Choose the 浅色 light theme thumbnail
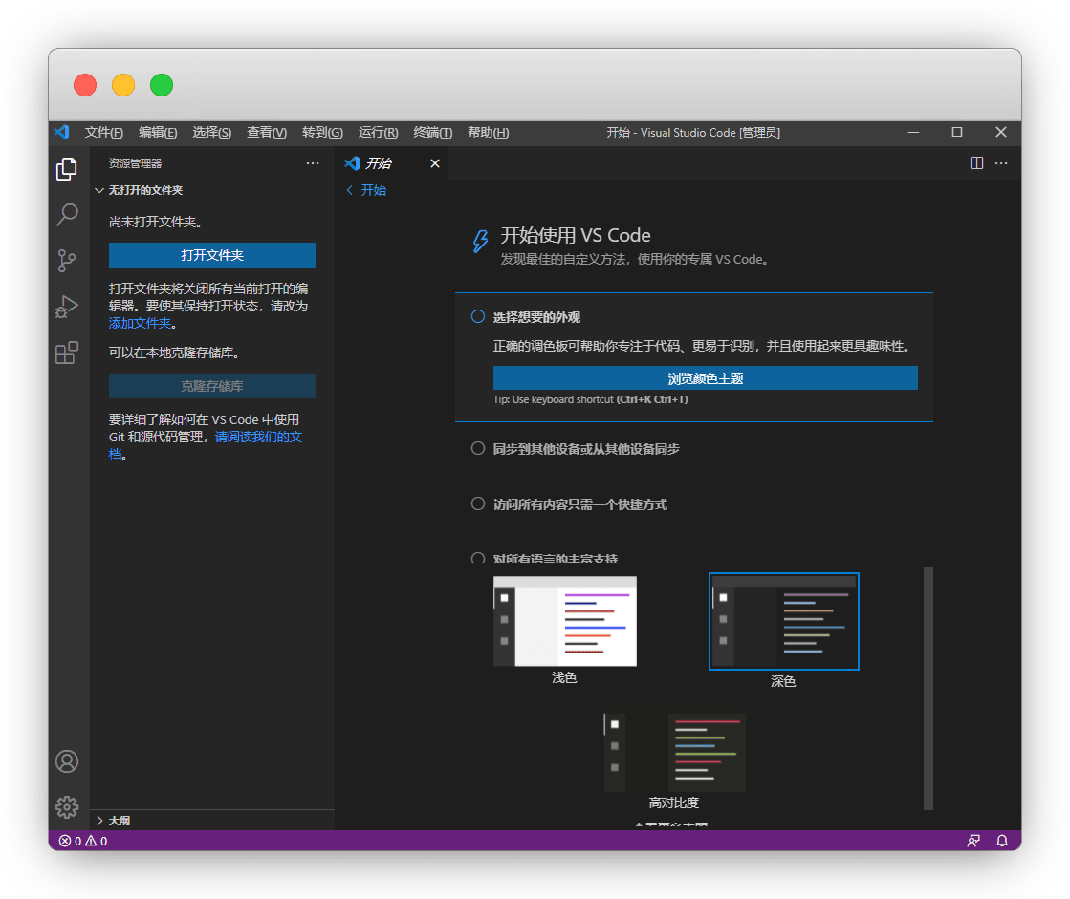The image size is (1070, 899). tap(564, 621)
